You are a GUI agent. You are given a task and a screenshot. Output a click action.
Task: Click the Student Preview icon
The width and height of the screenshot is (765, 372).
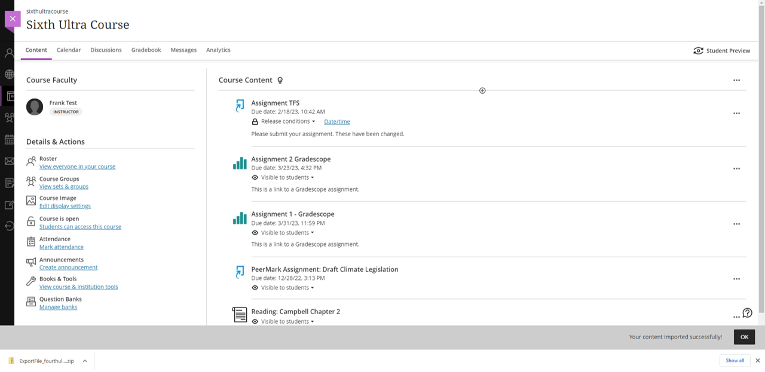698,51
